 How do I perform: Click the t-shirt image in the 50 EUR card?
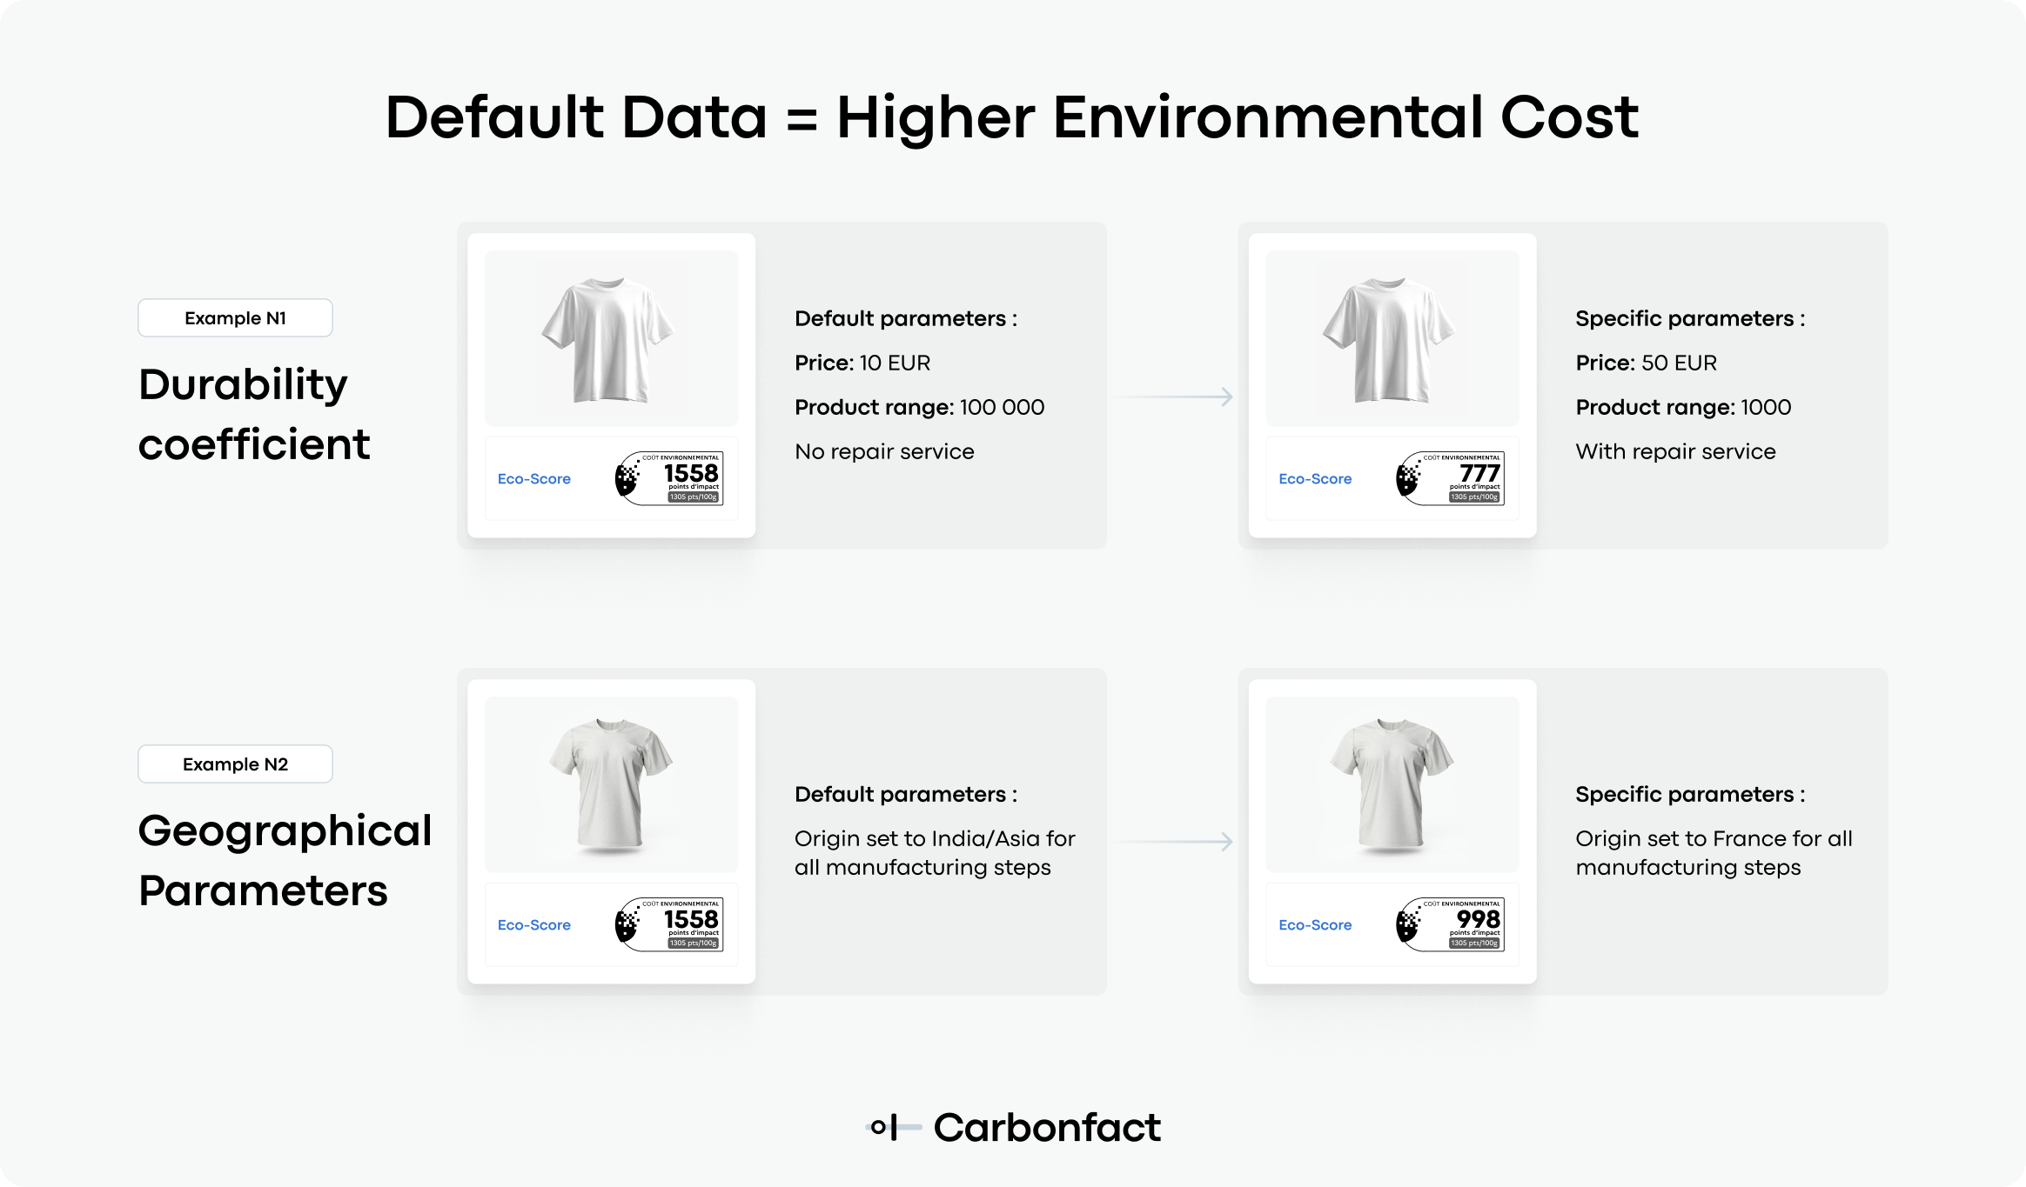coord(1392,339)
